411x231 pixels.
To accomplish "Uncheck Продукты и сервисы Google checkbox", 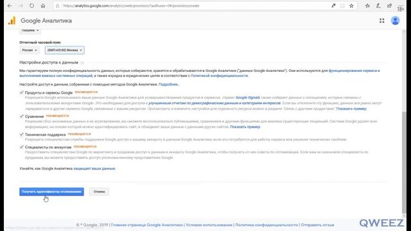I will [x=22, y=92].
